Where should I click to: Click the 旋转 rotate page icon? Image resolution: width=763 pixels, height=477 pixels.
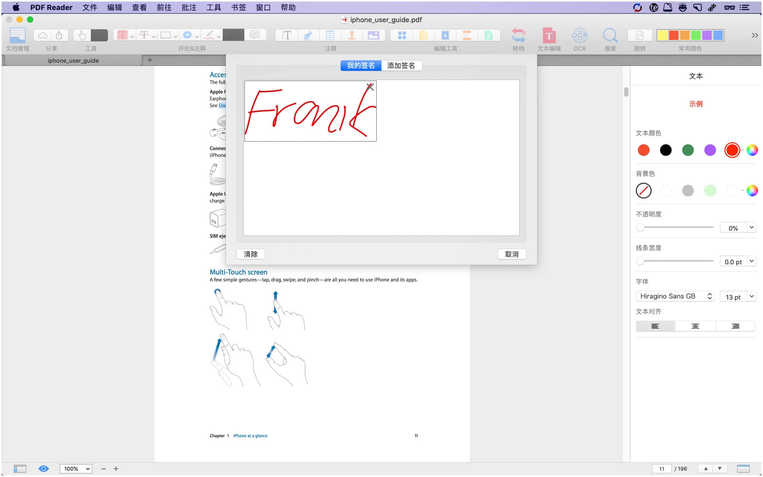tap(640, 35)
